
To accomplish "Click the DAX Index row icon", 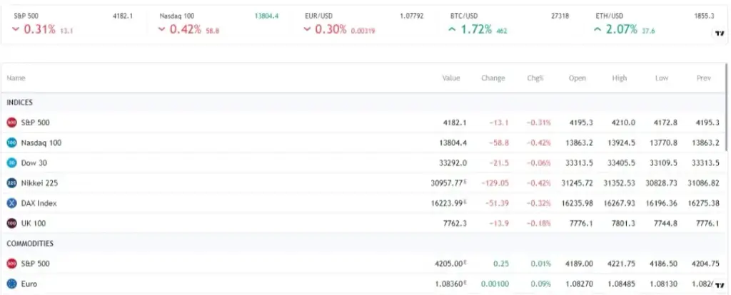I will [11, 203].
